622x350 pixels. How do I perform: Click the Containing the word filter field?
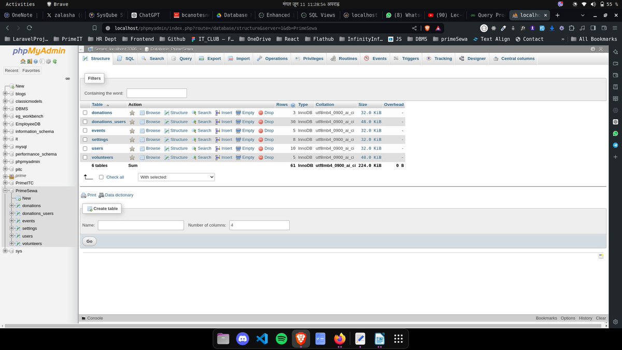point(157,93)
